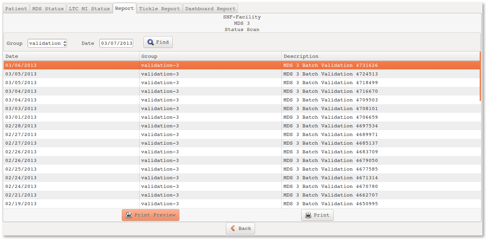Select row Batch Validation 4662707
The height and width of the screenshot is (239, 486).
coord(242,195)
